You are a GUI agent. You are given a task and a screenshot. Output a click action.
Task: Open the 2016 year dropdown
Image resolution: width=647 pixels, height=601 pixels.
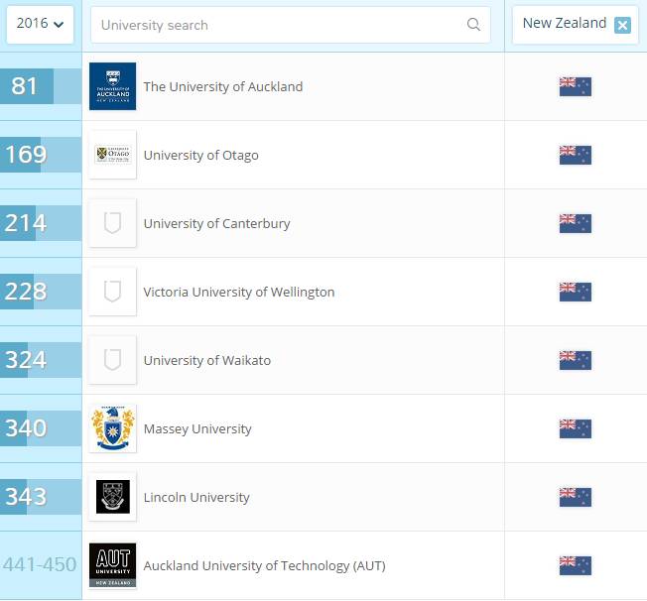40,24
